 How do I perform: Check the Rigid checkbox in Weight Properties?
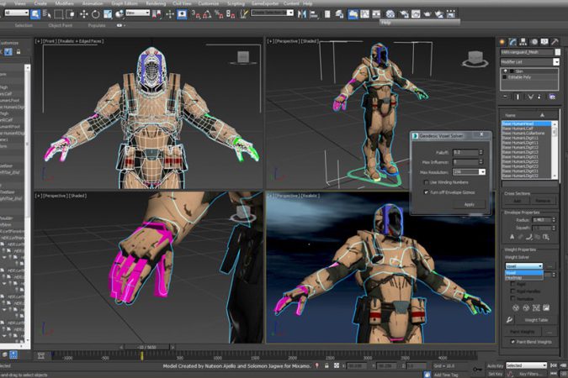click(512, 284)
